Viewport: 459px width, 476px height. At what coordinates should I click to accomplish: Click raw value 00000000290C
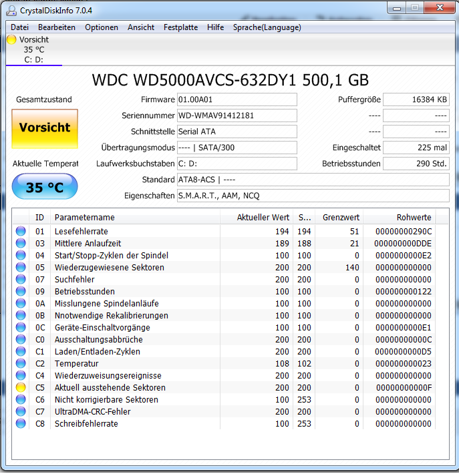click(x=404, y=231)
